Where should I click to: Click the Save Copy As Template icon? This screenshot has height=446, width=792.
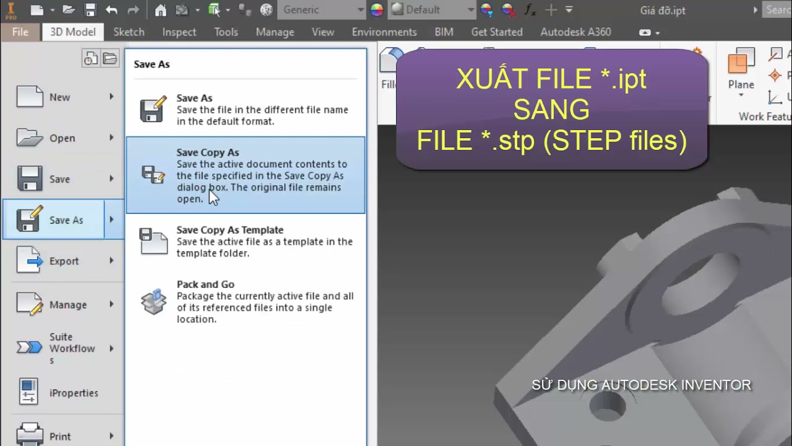pos(153,241)
